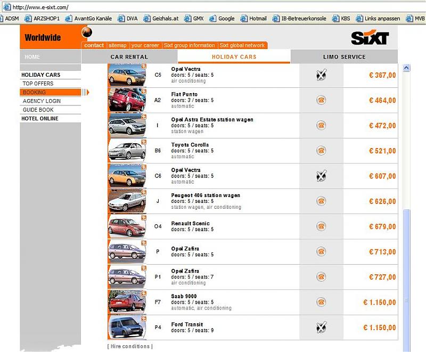Click the page icon in the address bar
Viewport: 426px width, 352px height.
7,7
